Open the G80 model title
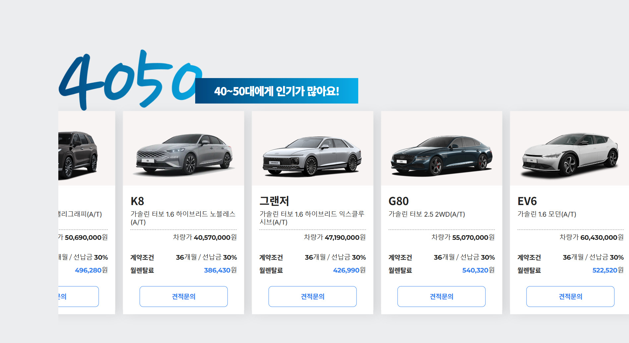The width and height of the screenshot is (629, 343). click(x=399, y=201)
